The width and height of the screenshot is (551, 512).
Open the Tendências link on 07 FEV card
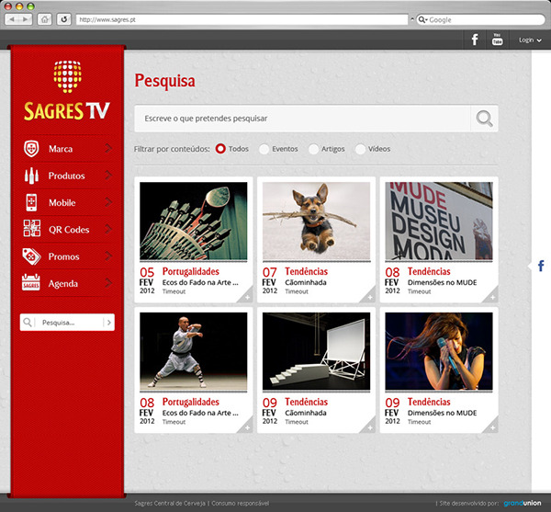[306, 271]
